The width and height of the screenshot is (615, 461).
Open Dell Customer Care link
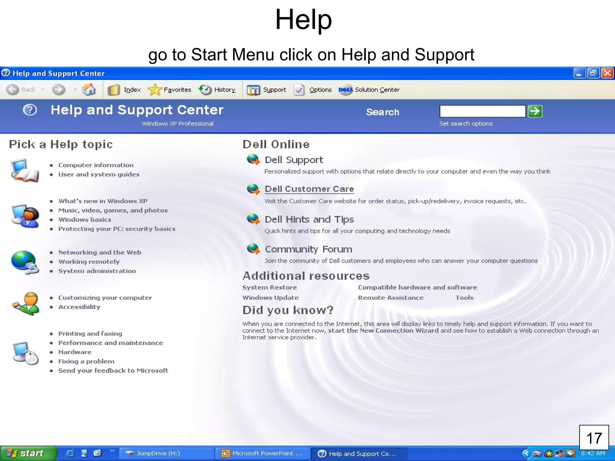tap(309, 189)
